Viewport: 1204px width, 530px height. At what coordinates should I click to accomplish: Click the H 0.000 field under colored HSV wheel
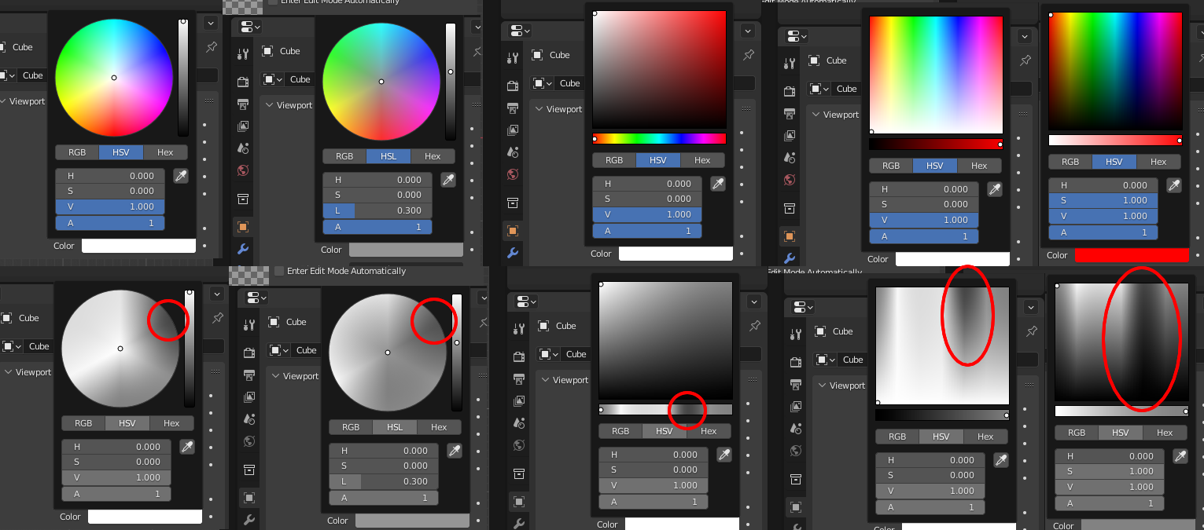[110, 176]
